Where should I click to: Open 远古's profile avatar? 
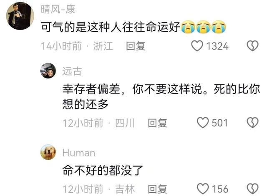pos(48,71)
